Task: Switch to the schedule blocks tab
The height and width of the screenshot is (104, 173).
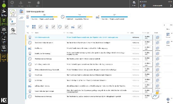Action: tap(21, 11)
